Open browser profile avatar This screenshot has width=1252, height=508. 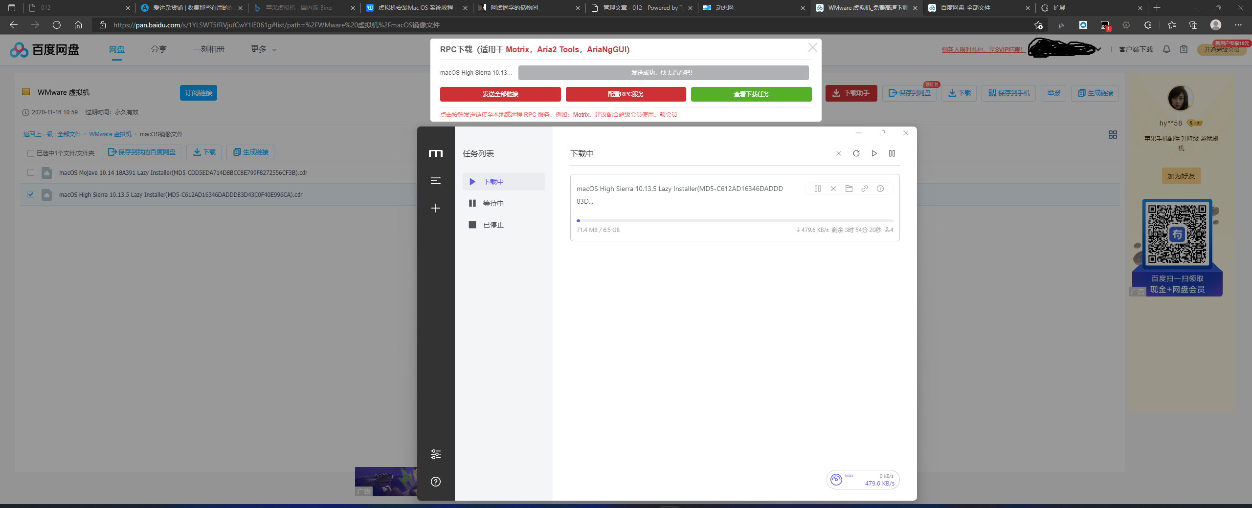[1216, 25]
